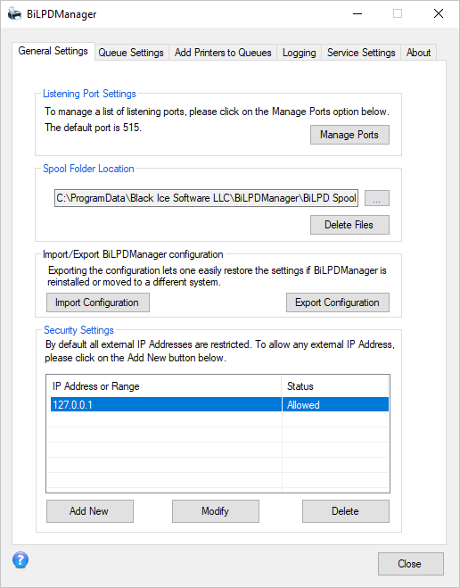The image size is (460, 588).
Task: Open the Queue Settings tab
Action: coord(131,53)
